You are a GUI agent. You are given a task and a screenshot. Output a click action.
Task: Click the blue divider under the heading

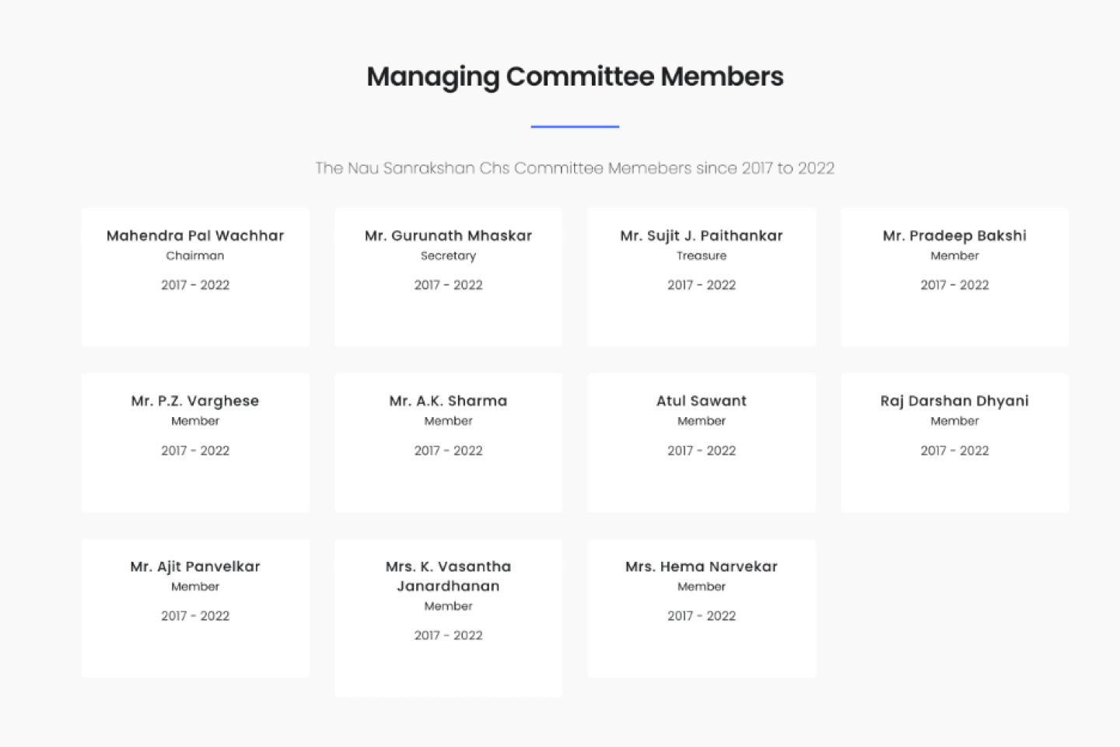click(575, 126)
